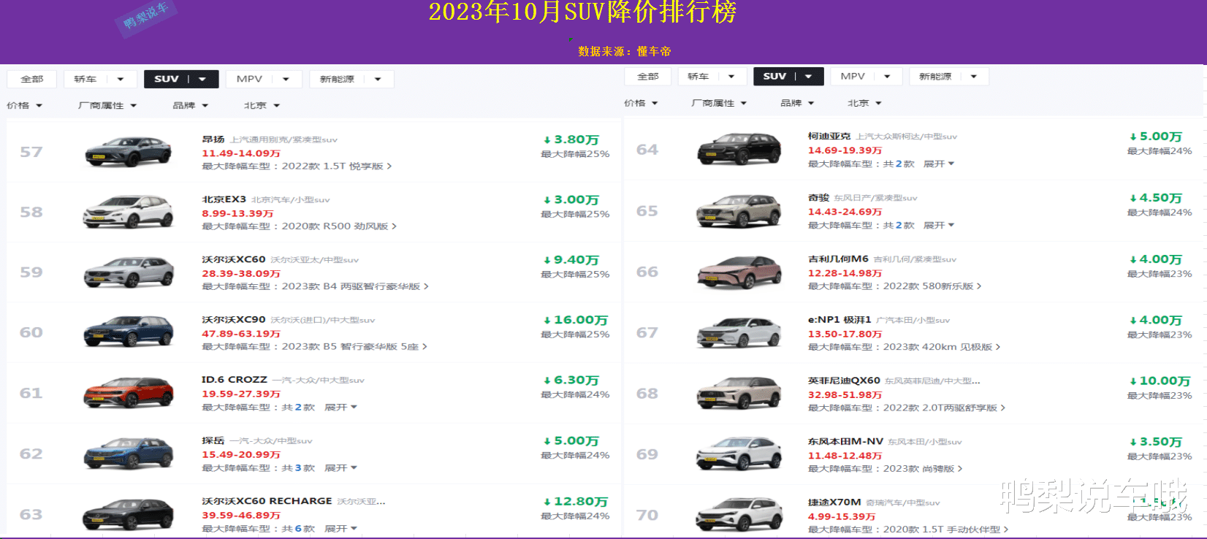The height and width of the screenshot is (539, 1207).
Task: Open 2023款 420km 见极版 trim link
Action: point(942,347)
